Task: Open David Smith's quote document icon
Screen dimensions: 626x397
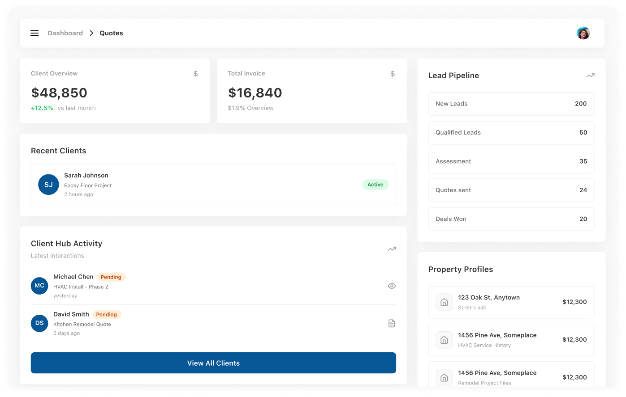Action: (x=392, y=323)
